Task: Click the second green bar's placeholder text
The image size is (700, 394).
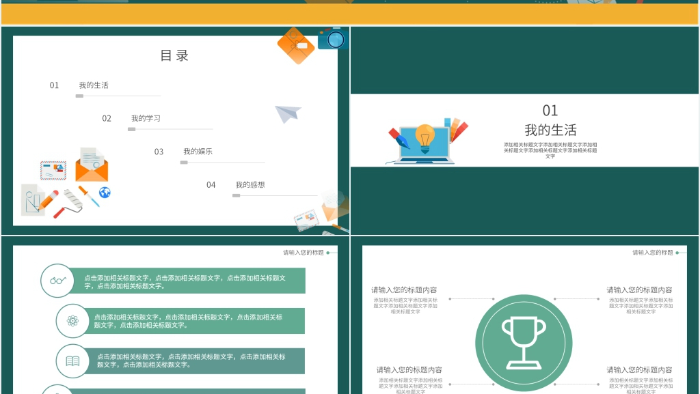Action: click(188, 321)
